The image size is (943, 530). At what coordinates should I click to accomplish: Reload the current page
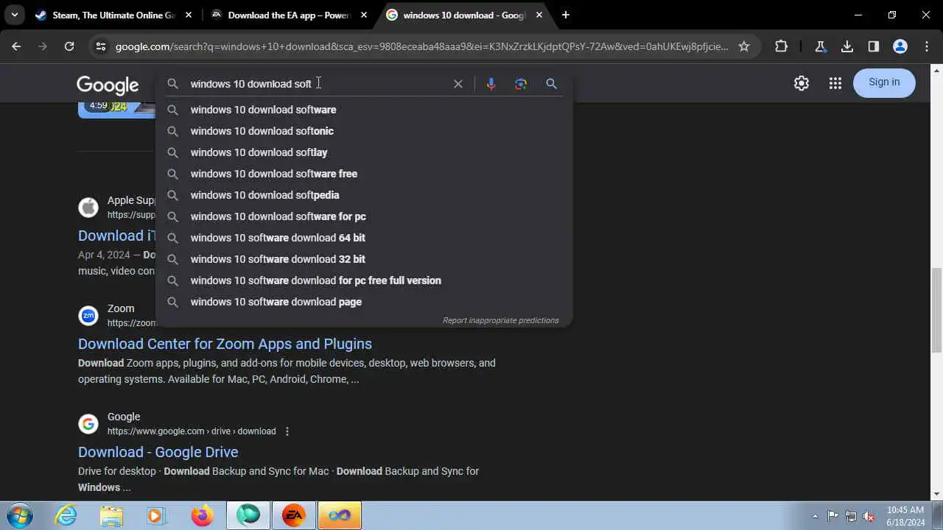coord(69,46)
